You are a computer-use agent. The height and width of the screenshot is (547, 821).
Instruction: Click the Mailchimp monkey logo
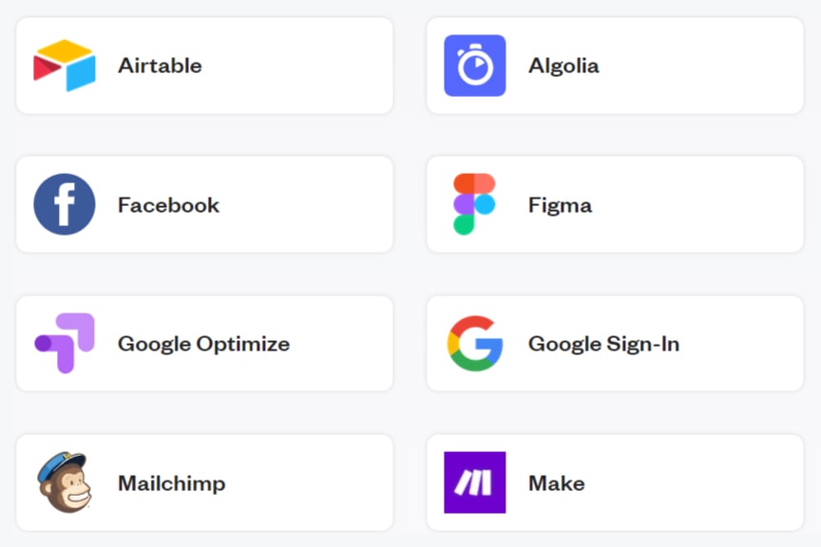(65, 482)
